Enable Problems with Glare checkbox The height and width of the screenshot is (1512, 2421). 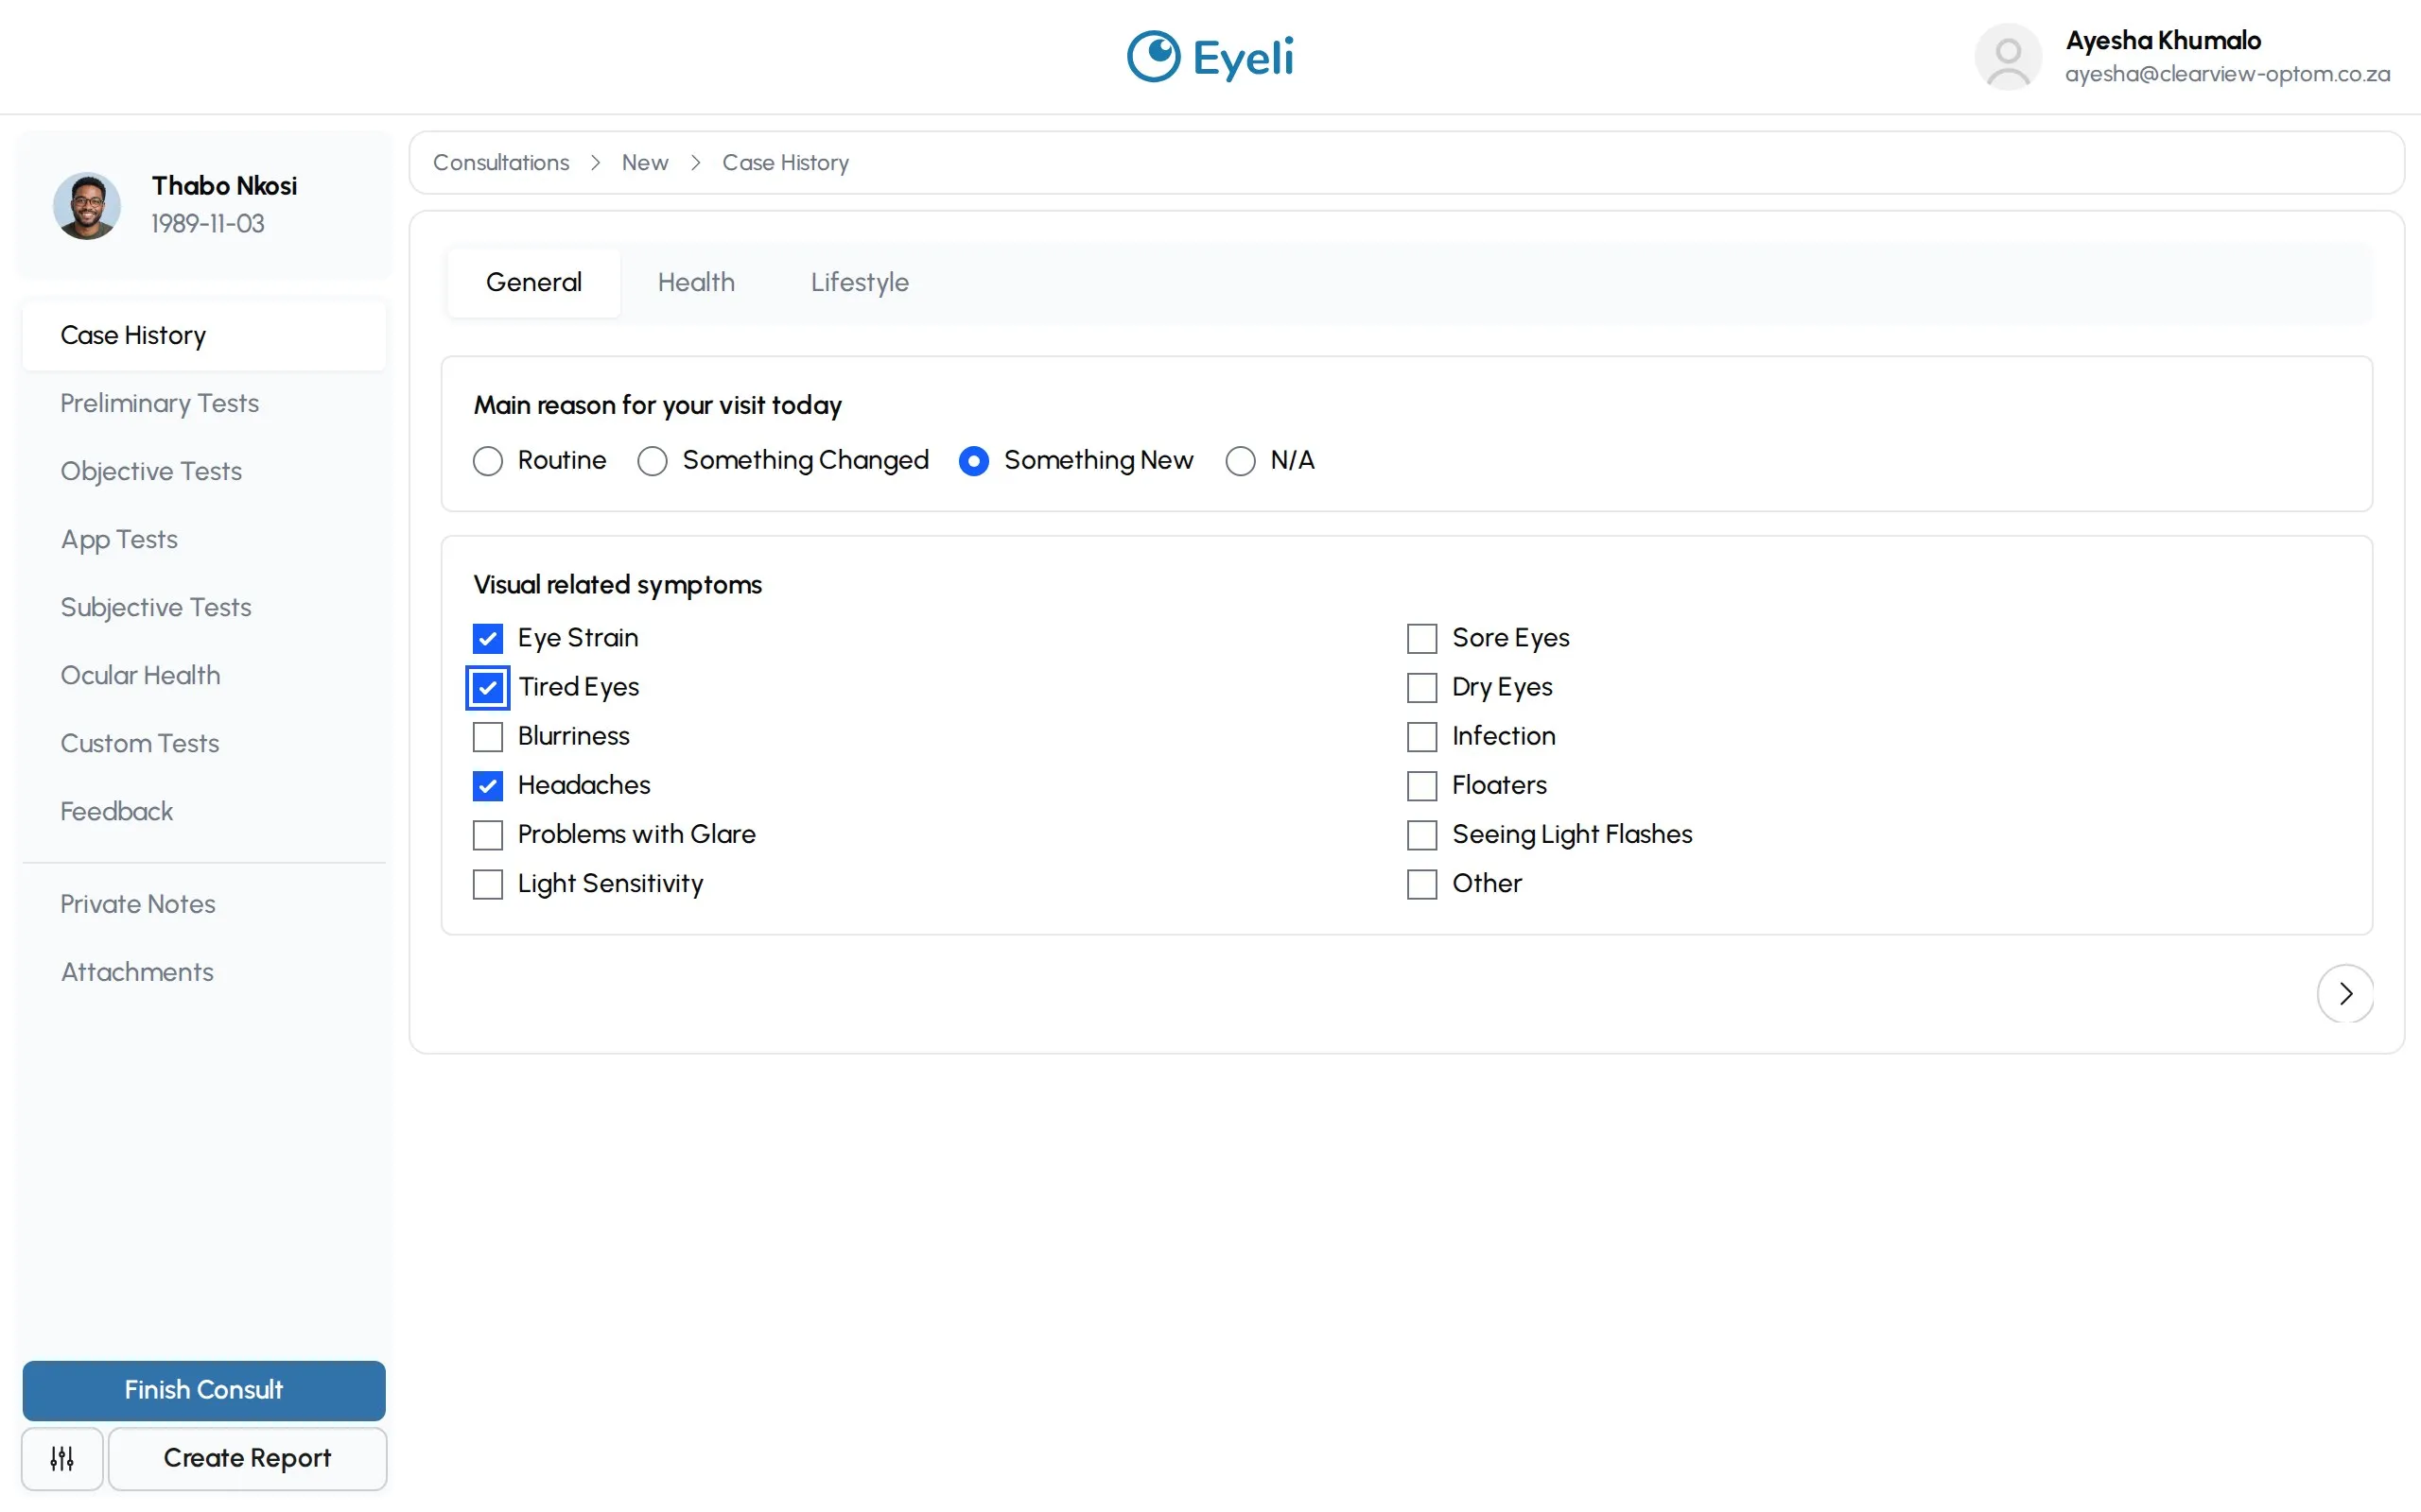point(487,834)
